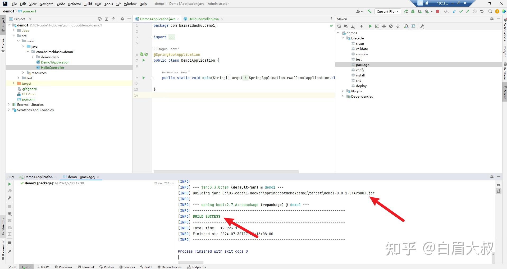Close the Demo1Application.java editor tab
The width and height of the screenshot is (507, 269).
click(178, 19)
